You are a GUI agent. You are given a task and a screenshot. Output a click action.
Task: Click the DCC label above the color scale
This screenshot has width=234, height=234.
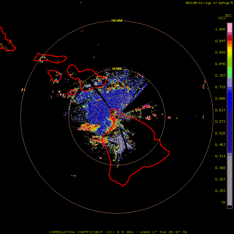tap(228, 16)
